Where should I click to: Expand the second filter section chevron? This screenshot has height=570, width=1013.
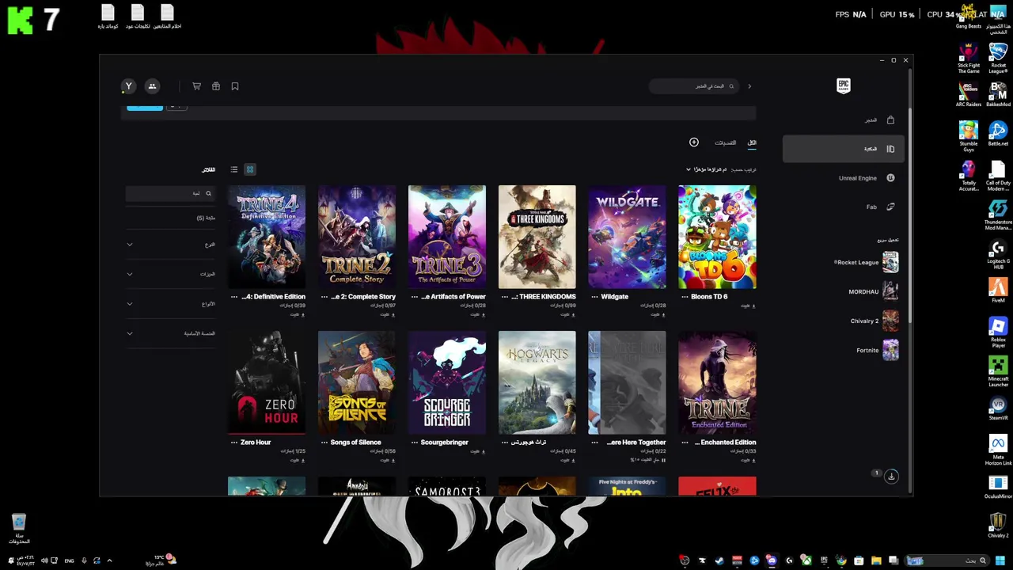[x=130, y=274]
